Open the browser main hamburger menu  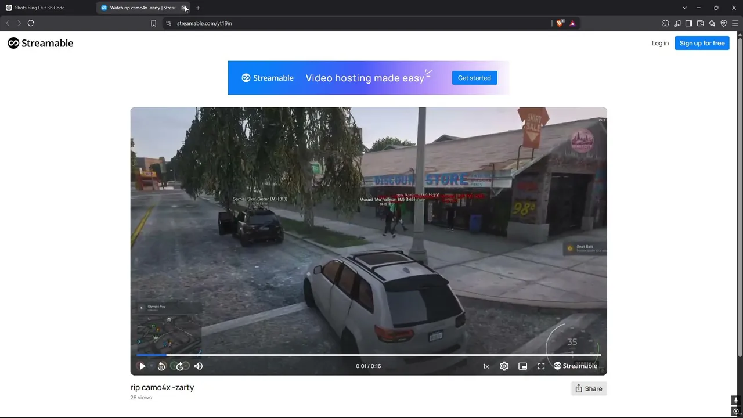(735, 23)
